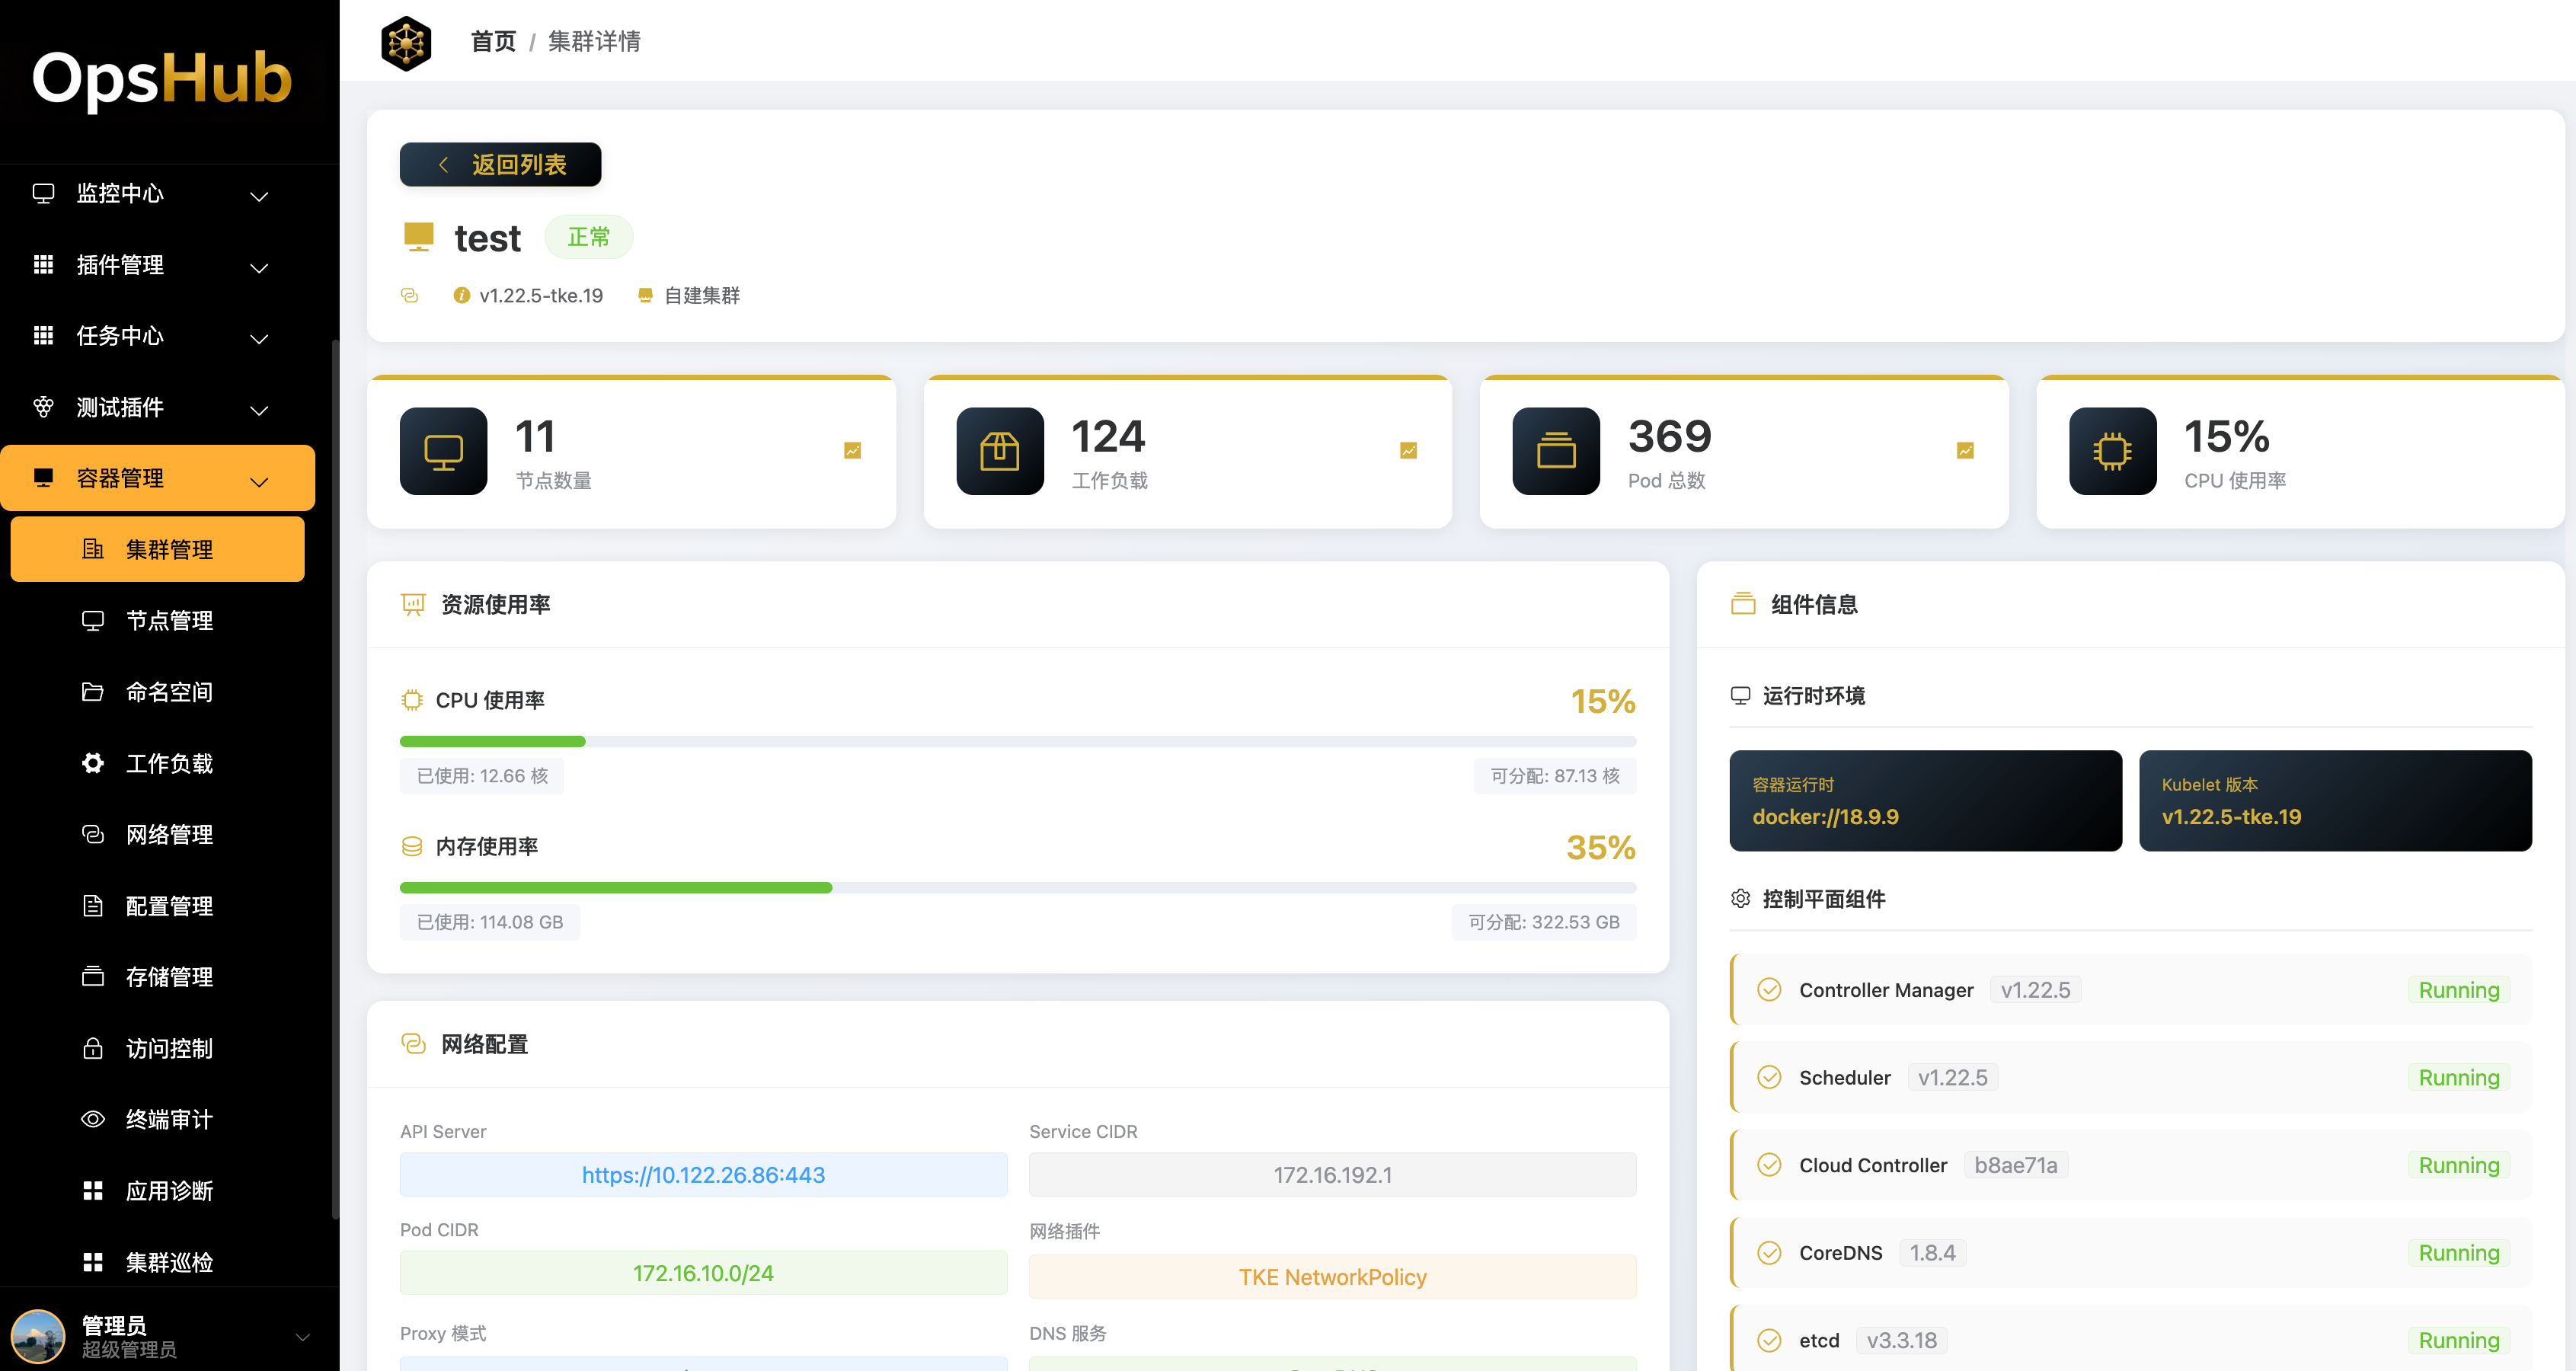
Task: Click the 正常 status badge next to test
Action: (x=588, y=237)
